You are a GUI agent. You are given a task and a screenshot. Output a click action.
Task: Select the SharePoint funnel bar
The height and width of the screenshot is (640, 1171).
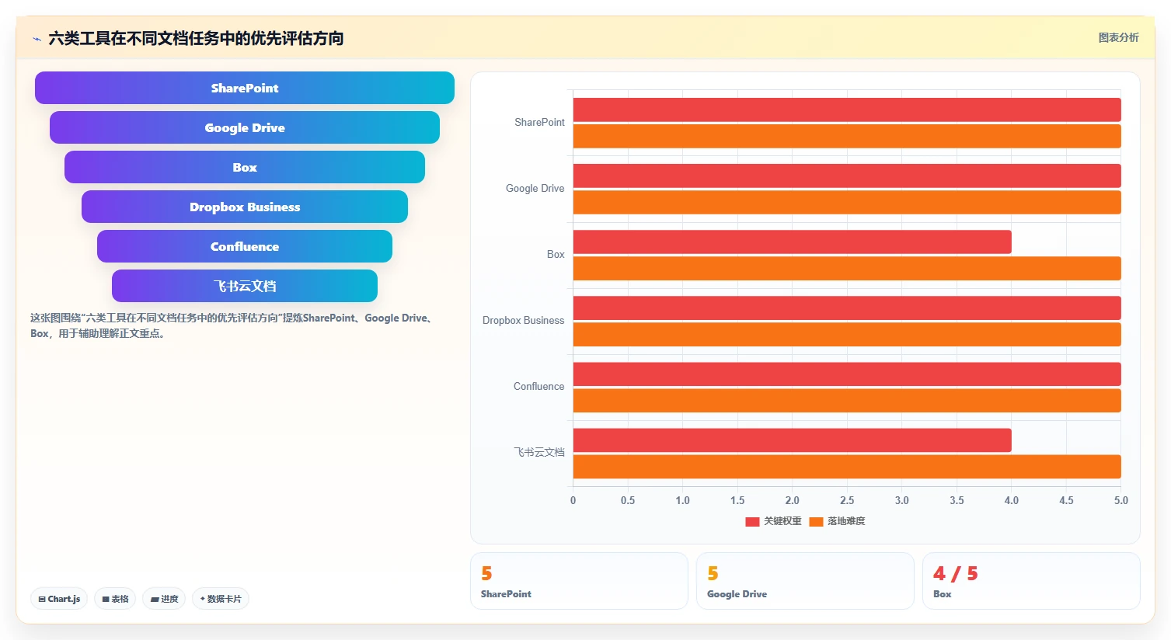(x=245, y=88)
